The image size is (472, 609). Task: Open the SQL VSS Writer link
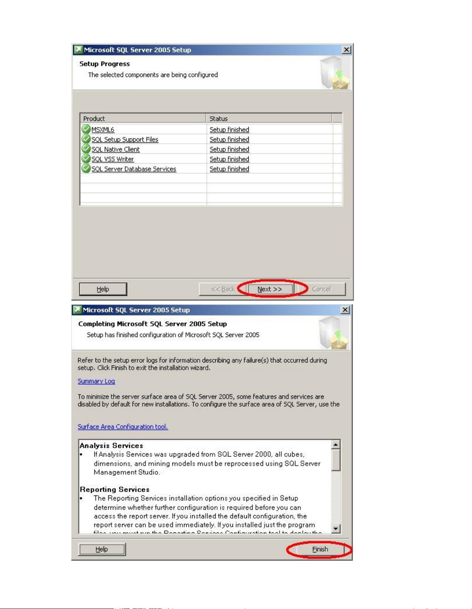click(112, 159)
